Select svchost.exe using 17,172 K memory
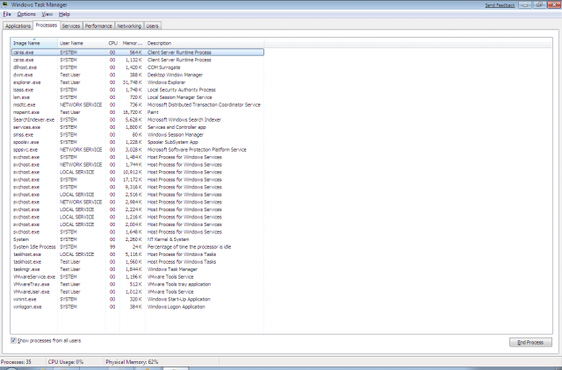 click(138, 180)
